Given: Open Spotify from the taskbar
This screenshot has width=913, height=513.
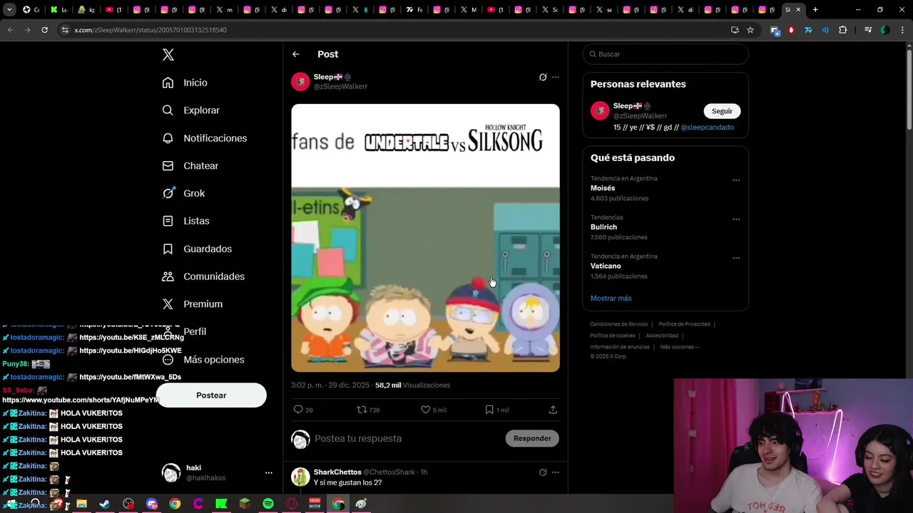Looking at the screenshot, I should [x=268, y=504].
